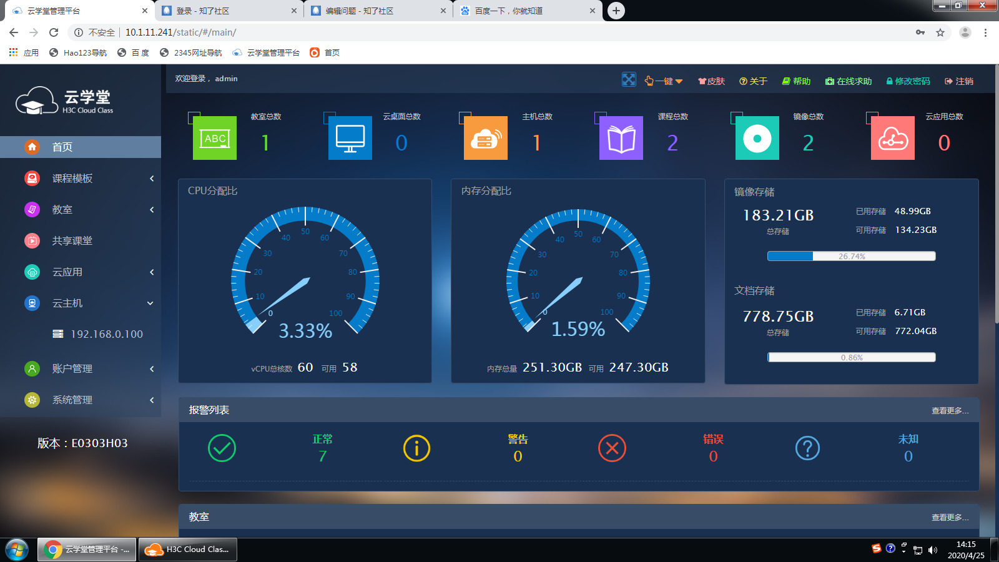Click the 云主机 sidebar icon

coord(32,303)
